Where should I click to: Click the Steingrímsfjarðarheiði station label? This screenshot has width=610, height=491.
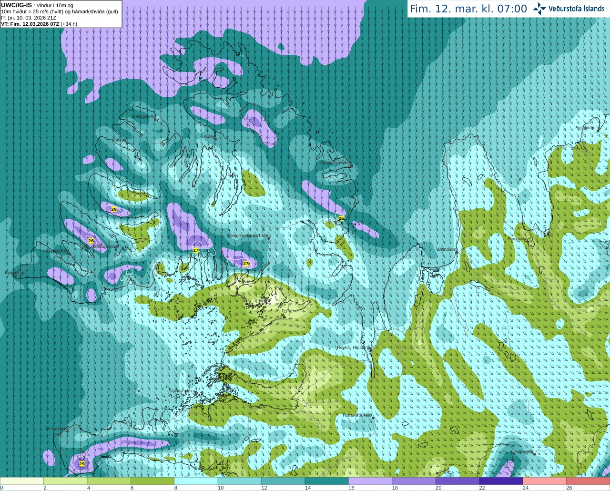point(247,235)
